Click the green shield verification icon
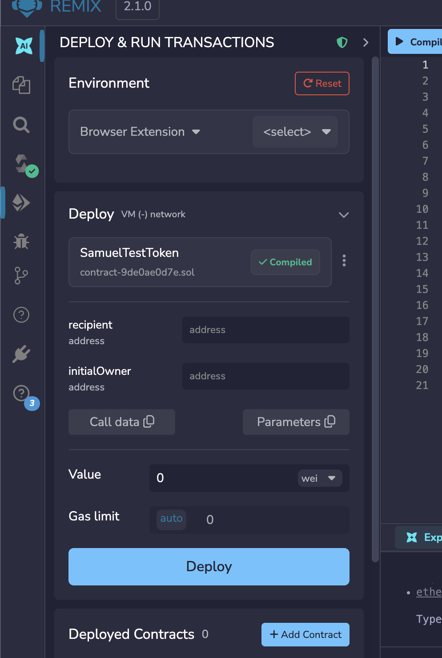The height and width of the screenshot is (658, 442). (x=342, y=42)
